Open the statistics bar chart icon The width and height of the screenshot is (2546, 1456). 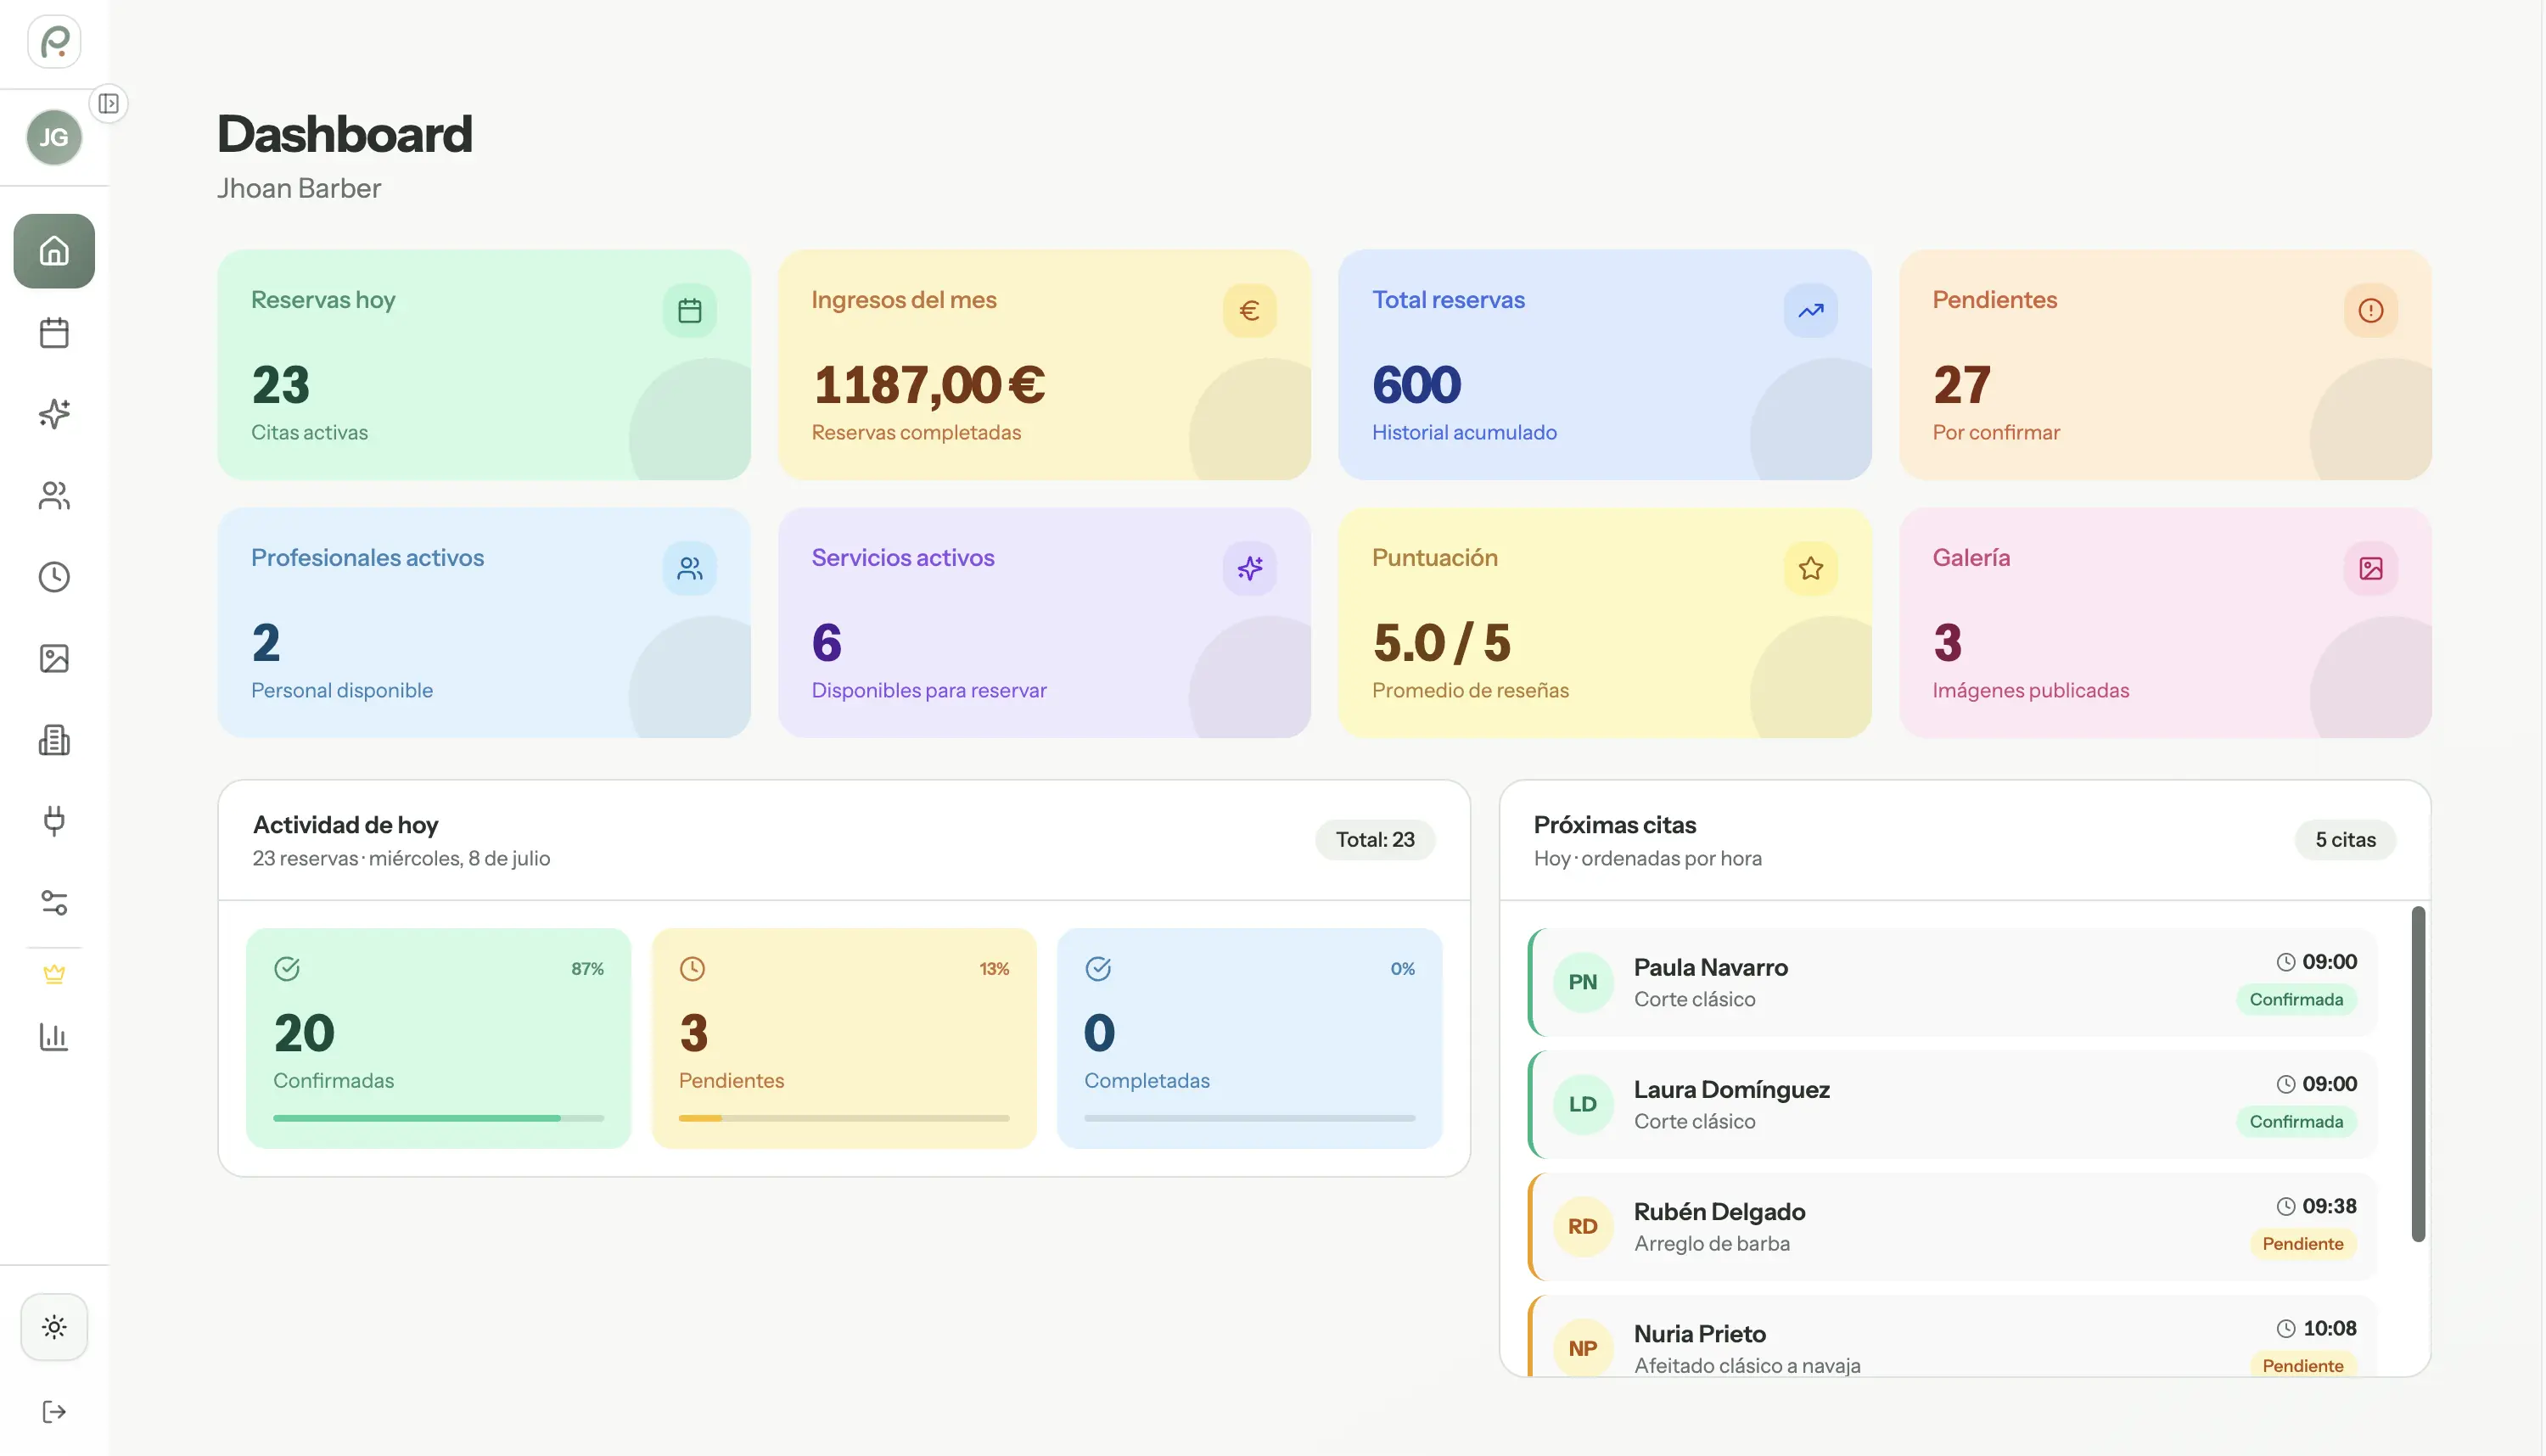[54, 1037]
